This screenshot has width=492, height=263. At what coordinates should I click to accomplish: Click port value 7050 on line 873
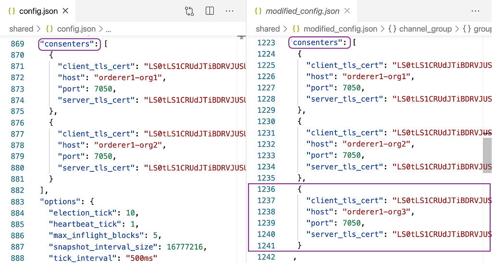click(x=103, y=89)
